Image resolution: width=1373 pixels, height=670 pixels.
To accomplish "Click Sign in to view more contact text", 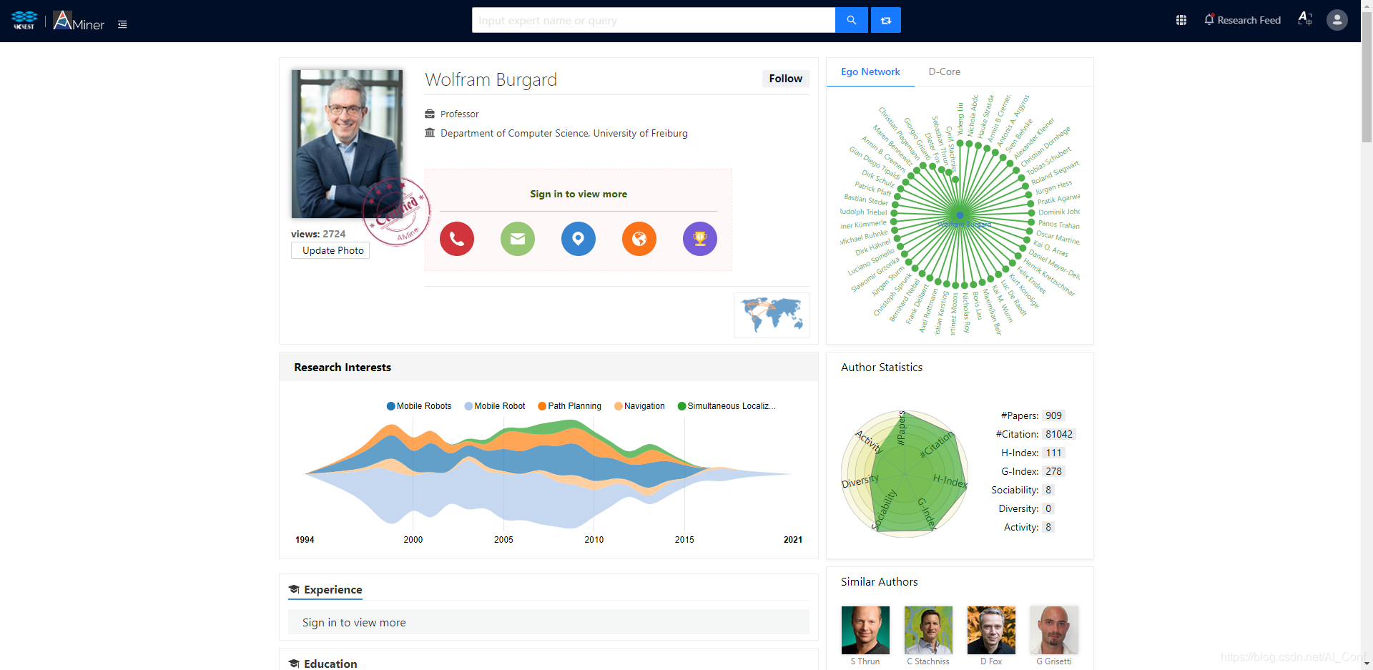I will pos(579,194).
